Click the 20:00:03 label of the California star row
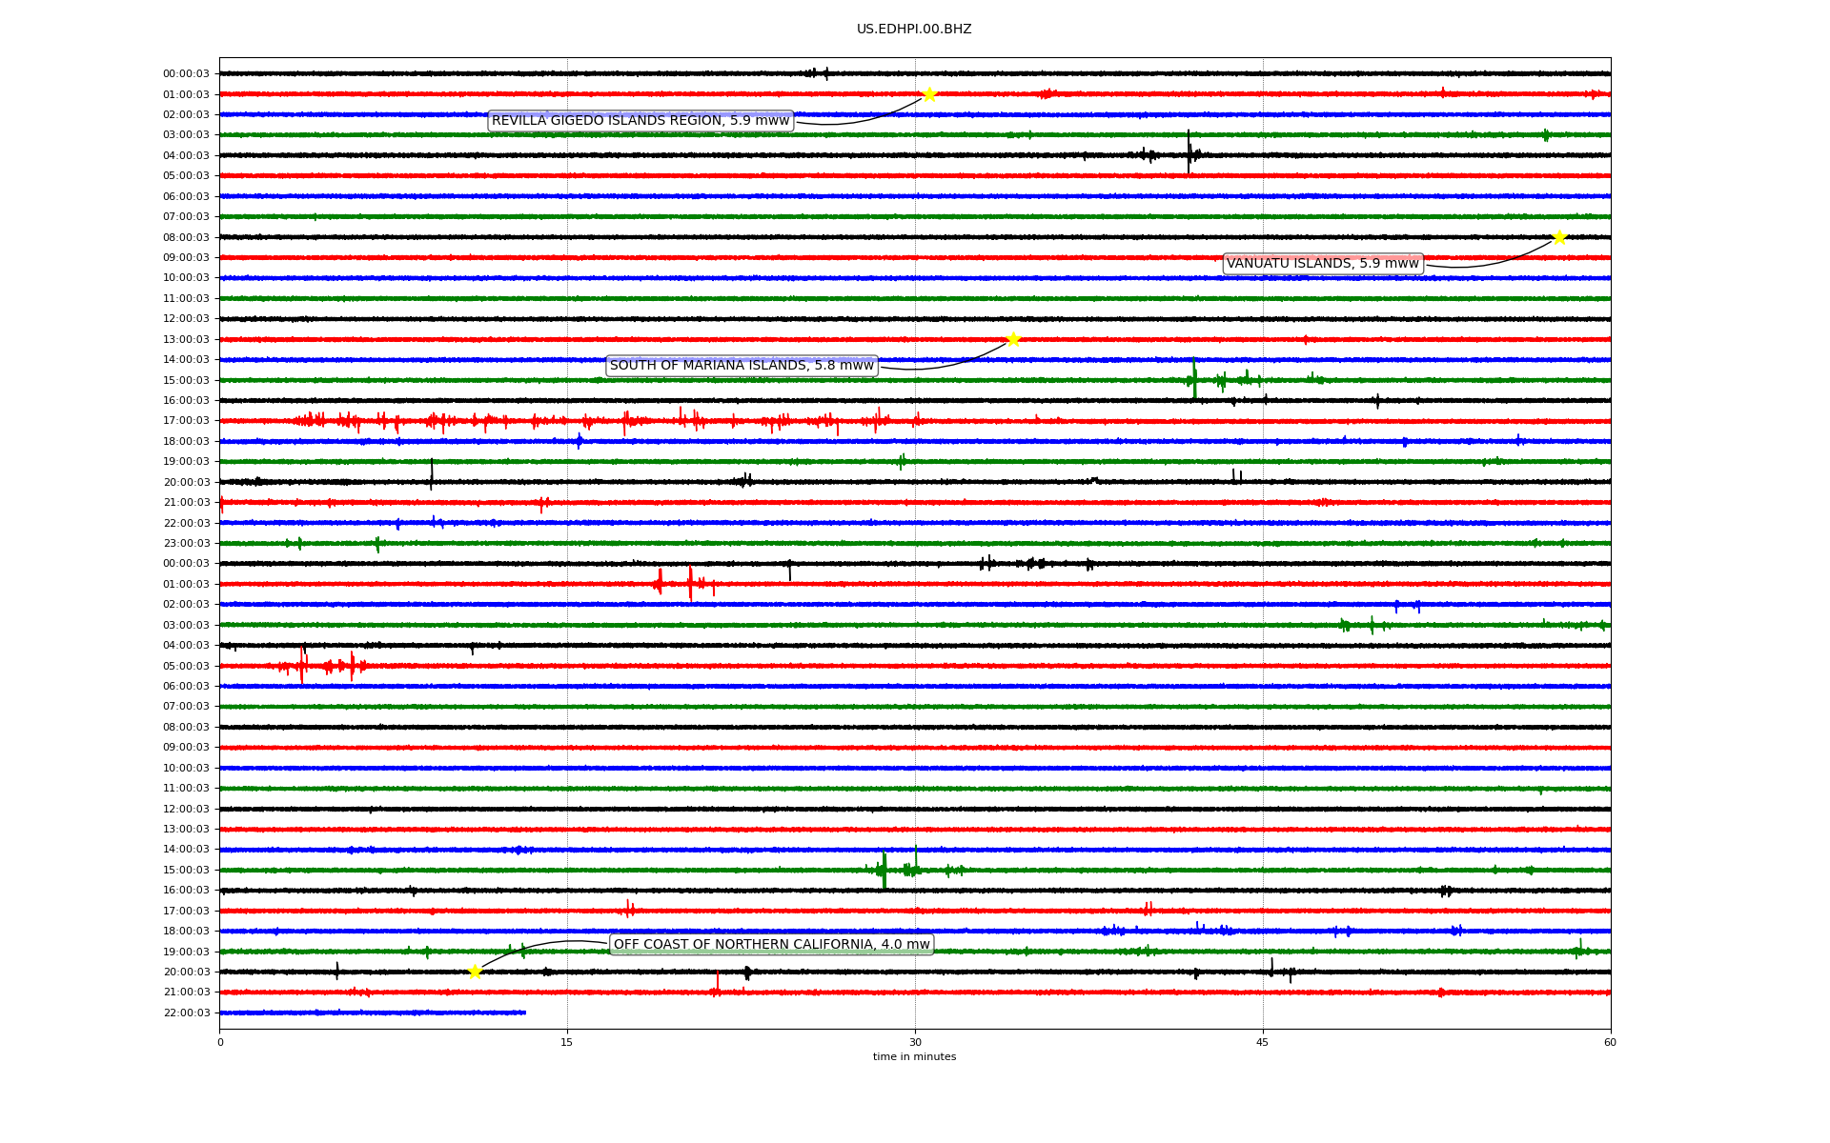The height and width of the screenshot is (1143, 1830). (x=186, y=973)
